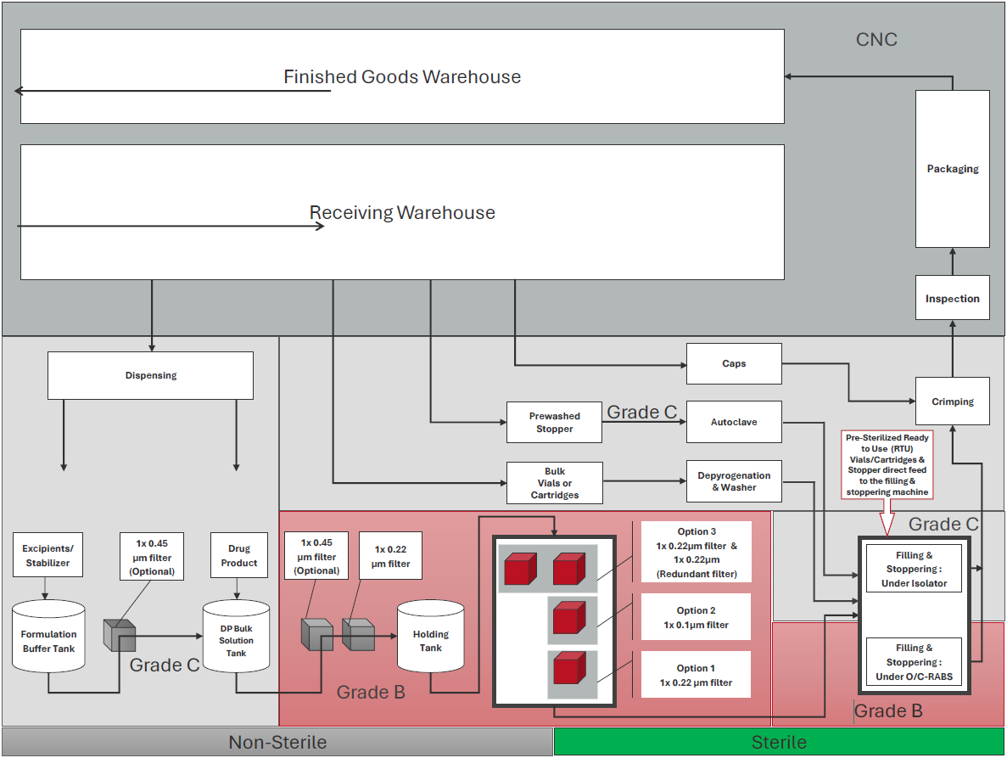Select the Packaging box
This screenshot has height=758, width=1007.
pyautogui.click(x=952, y=169)
